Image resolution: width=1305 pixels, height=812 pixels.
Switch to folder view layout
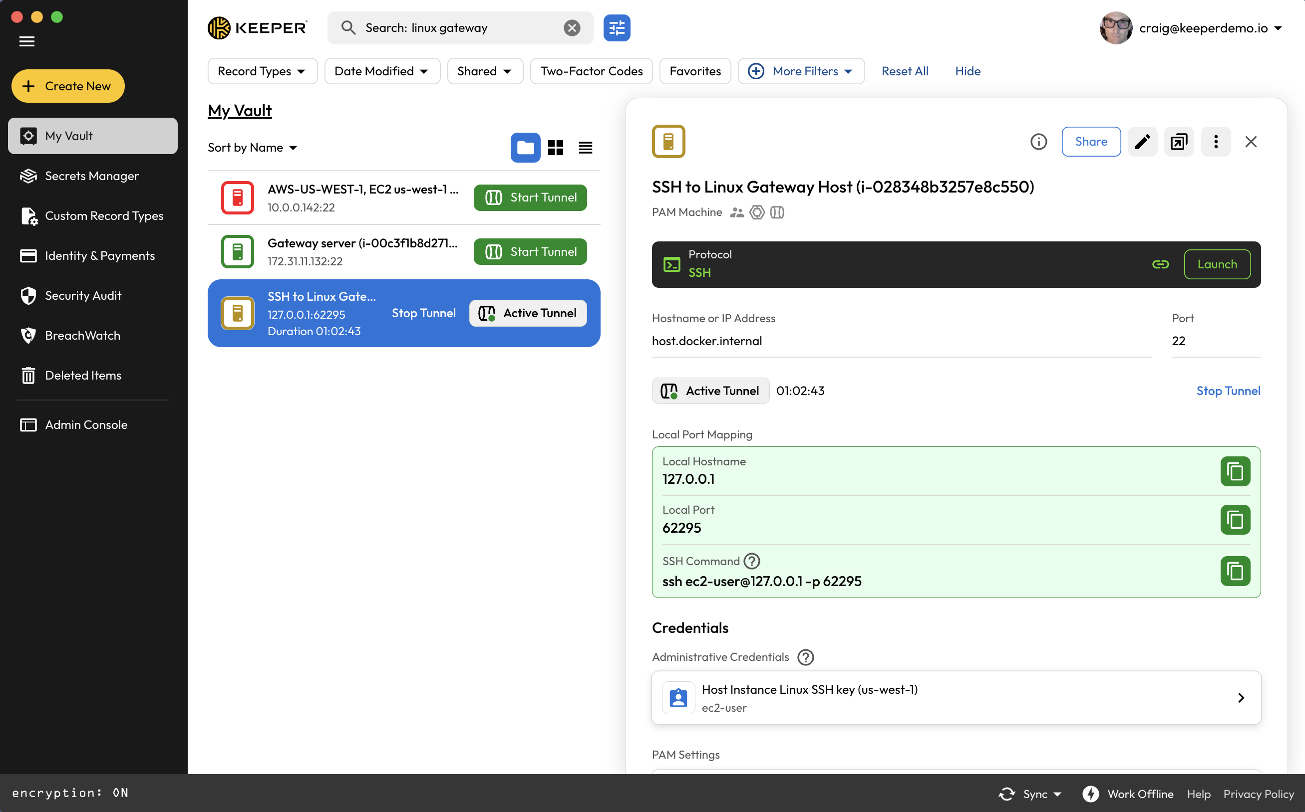coord(525,148)
